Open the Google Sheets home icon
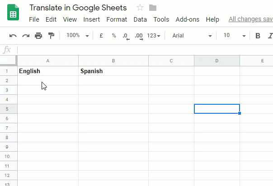 click(13, 12)
